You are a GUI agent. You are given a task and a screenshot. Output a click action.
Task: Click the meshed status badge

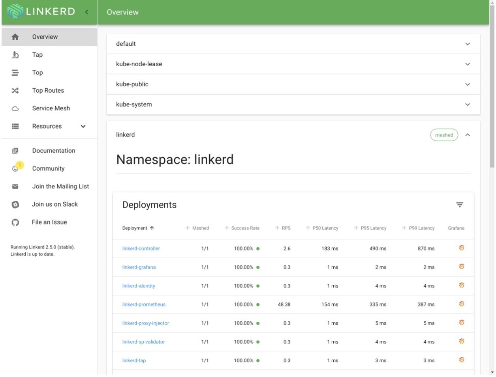click(444, 135)
